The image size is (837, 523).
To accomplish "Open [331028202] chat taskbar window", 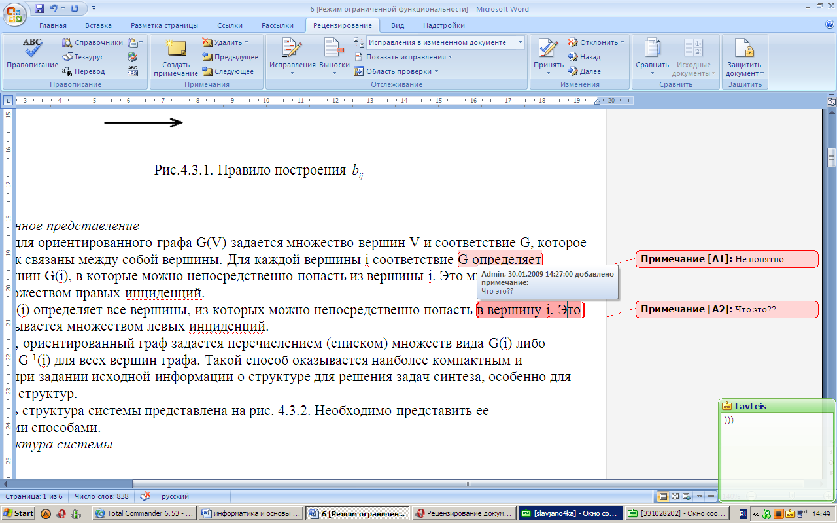I will pos(677,513).
